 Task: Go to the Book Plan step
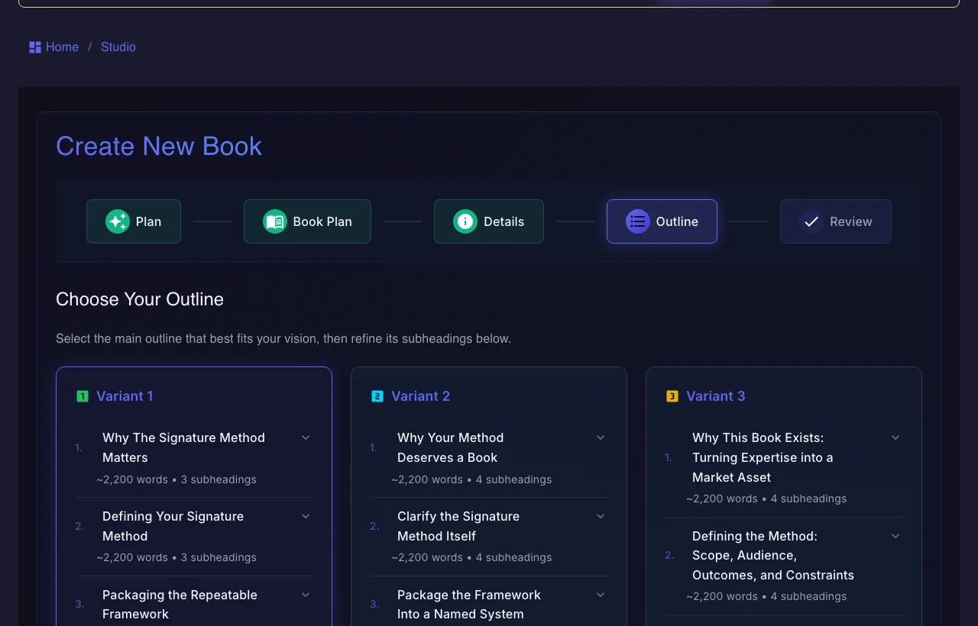click(x=307, y=221)
